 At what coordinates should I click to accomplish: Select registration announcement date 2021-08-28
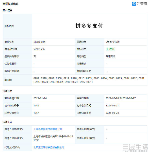click(x=112, y=113)
